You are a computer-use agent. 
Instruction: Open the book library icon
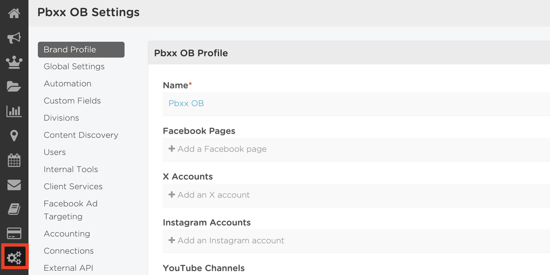[x=14, y=209]
